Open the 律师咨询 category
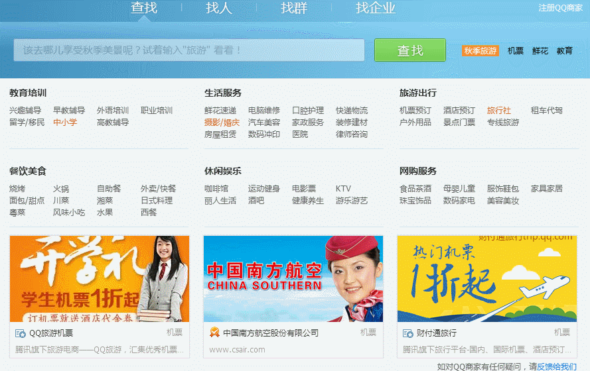This screenshot has height=371, width=590. coord(352,134)
